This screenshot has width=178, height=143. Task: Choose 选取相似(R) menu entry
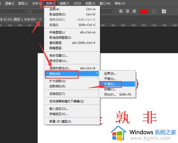(x=72, y=86)
